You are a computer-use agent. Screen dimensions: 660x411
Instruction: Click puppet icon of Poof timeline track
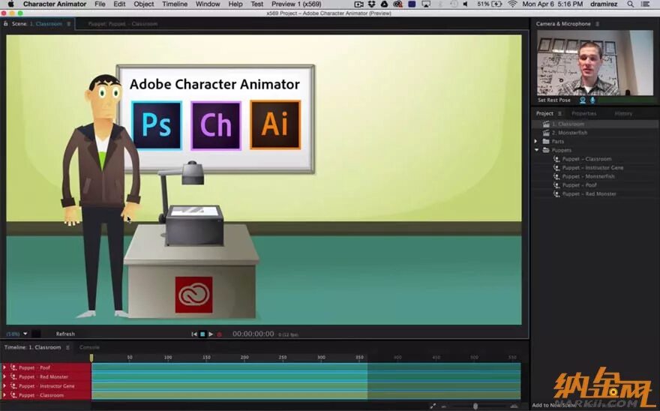13,367
